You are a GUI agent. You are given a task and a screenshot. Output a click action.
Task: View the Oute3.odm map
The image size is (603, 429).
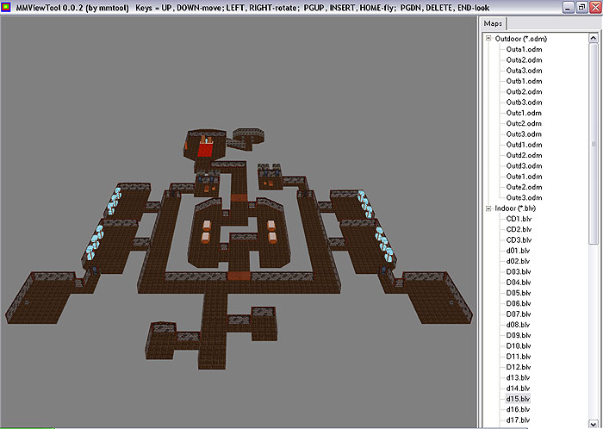pos(524,197)
